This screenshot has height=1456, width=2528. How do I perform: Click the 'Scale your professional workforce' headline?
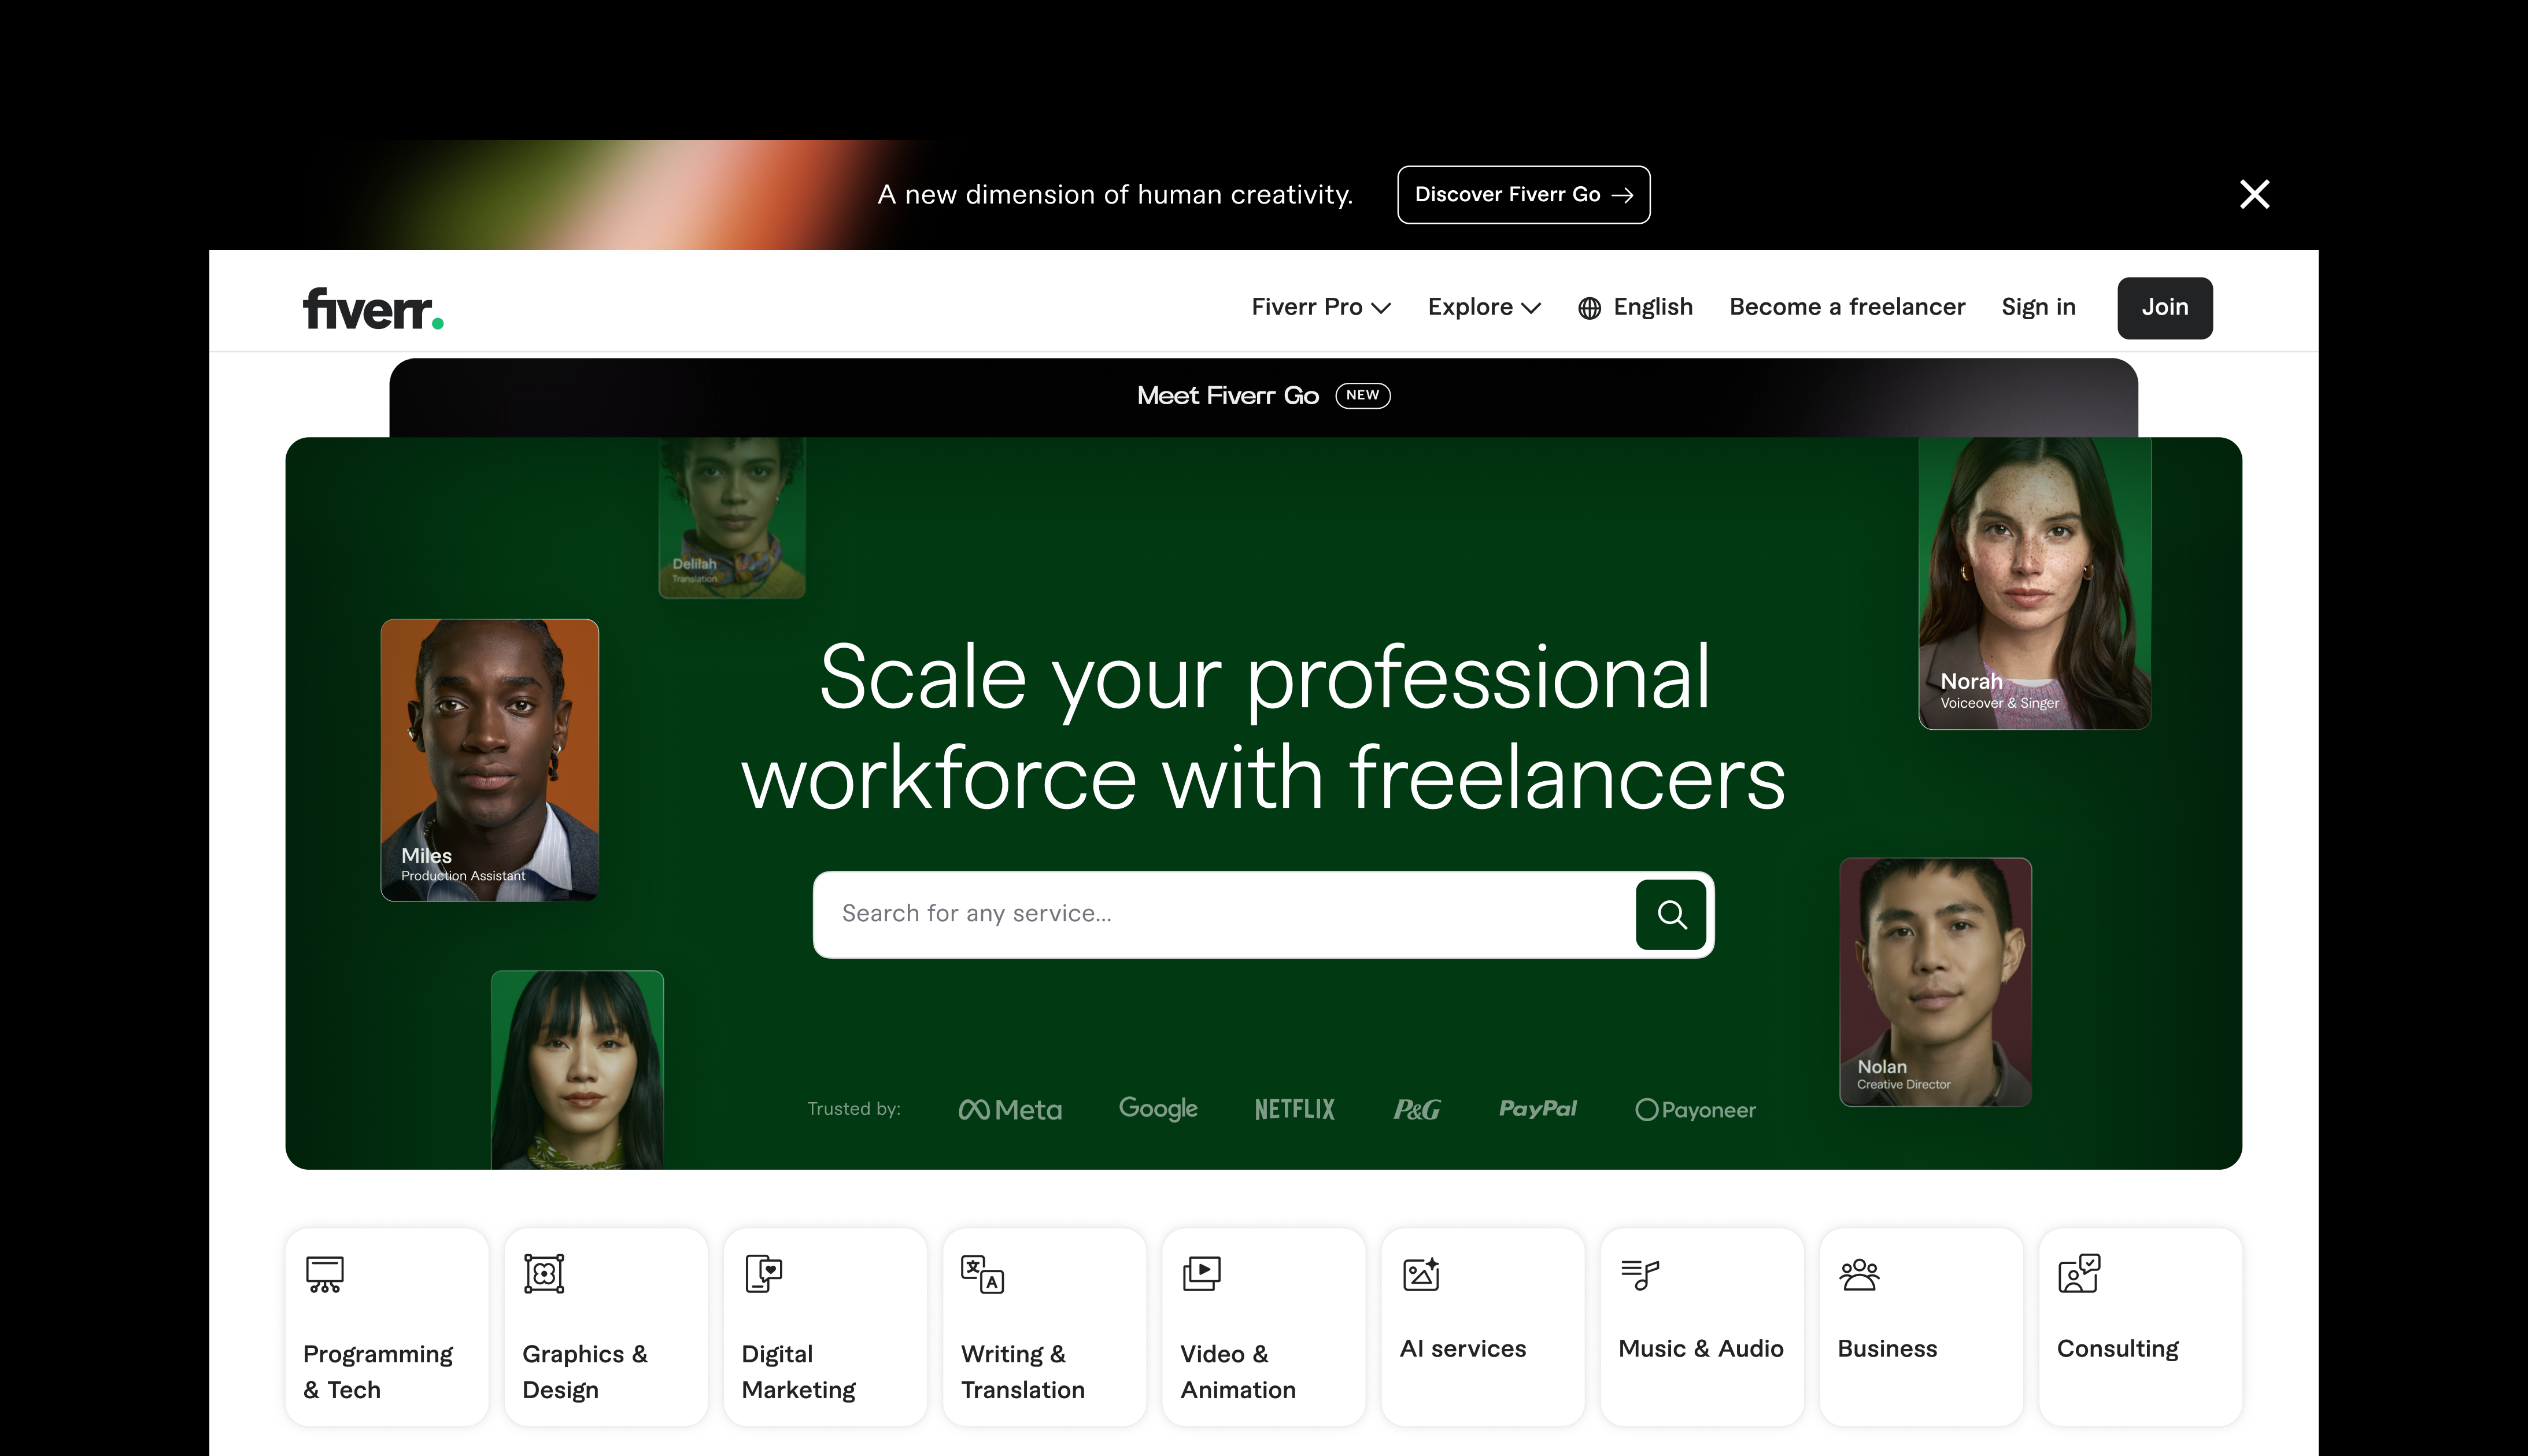coord(1263,727)
